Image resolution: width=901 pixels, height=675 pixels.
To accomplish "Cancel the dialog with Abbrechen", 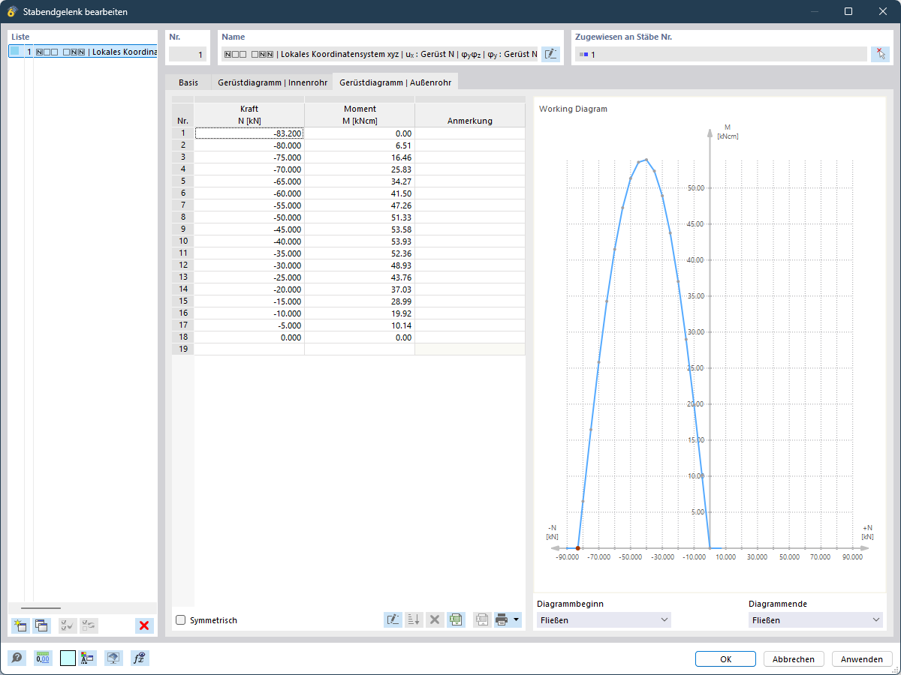I will (x=794, y=658).
